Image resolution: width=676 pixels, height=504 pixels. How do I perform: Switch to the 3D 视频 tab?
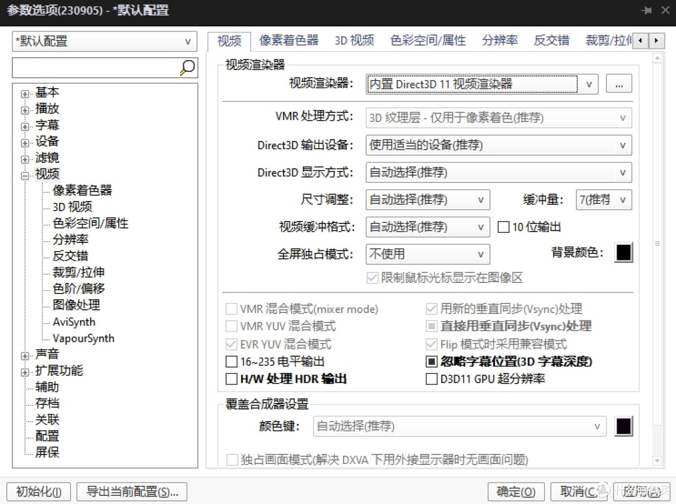click(x=354, y=40)
